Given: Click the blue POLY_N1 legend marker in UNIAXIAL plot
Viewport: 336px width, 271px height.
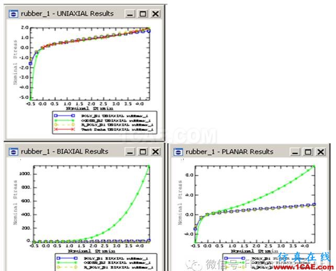Looking at the screenshot, I should tap(64, 116).
